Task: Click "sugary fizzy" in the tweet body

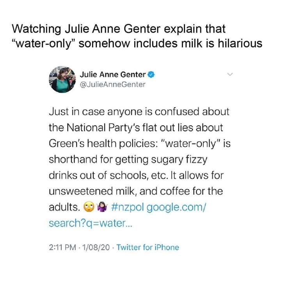Action: click(x=155, y=160)
